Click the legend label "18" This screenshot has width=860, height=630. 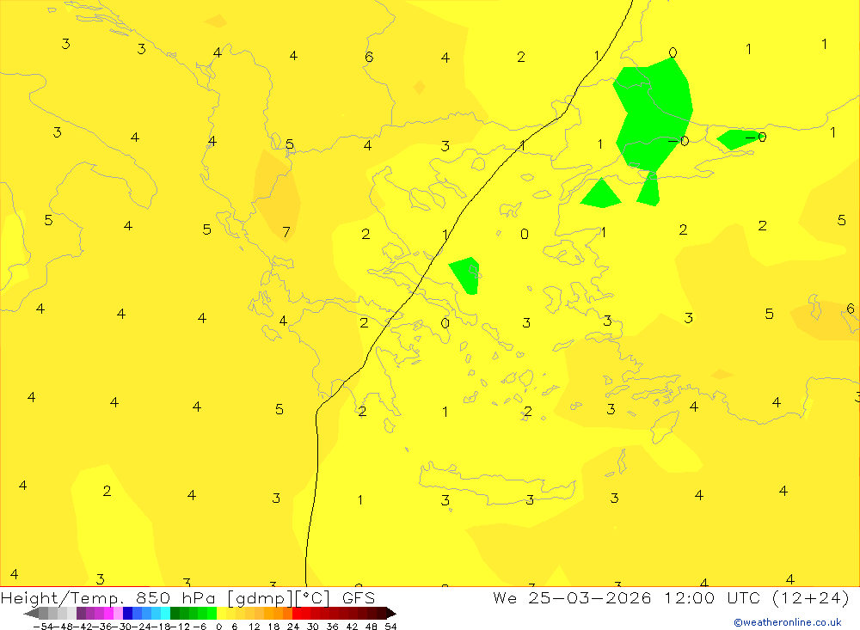[x=273, y=627]
